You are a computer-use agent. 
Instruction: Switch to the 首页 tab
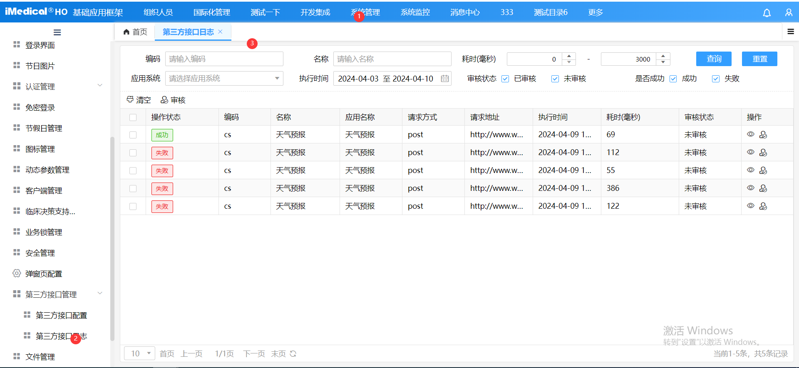[x=135, y=32]
